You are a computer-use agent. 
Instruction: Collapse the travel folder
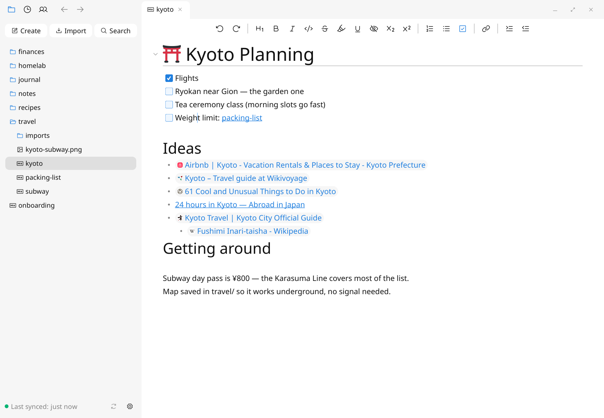(x=71, y=122)
